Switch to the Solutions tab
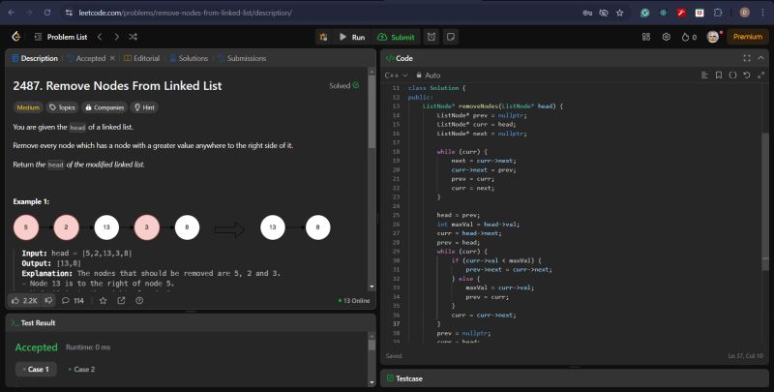The image size is (774, 392). point(189,58)
